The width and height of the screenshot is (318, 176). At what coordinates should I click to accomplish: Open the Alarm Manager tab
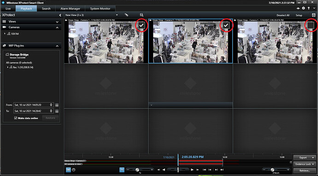coord(70,8)
